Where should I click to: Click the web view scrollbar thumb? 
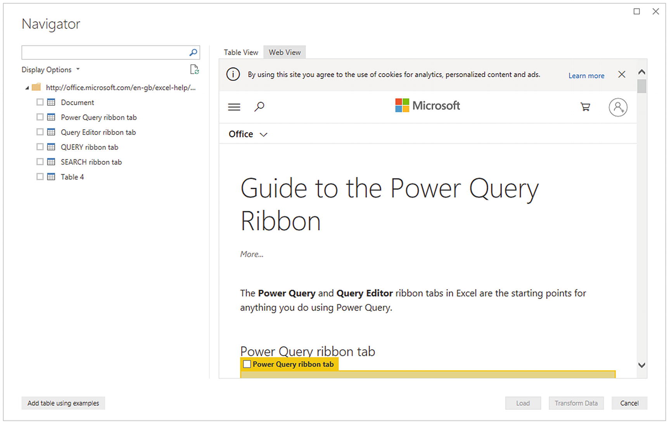pyautogui.click(x=642, y=86)
